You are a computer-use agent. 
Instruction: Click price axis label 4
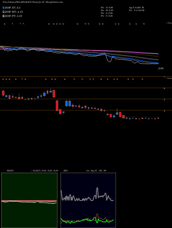click(164, 111)
